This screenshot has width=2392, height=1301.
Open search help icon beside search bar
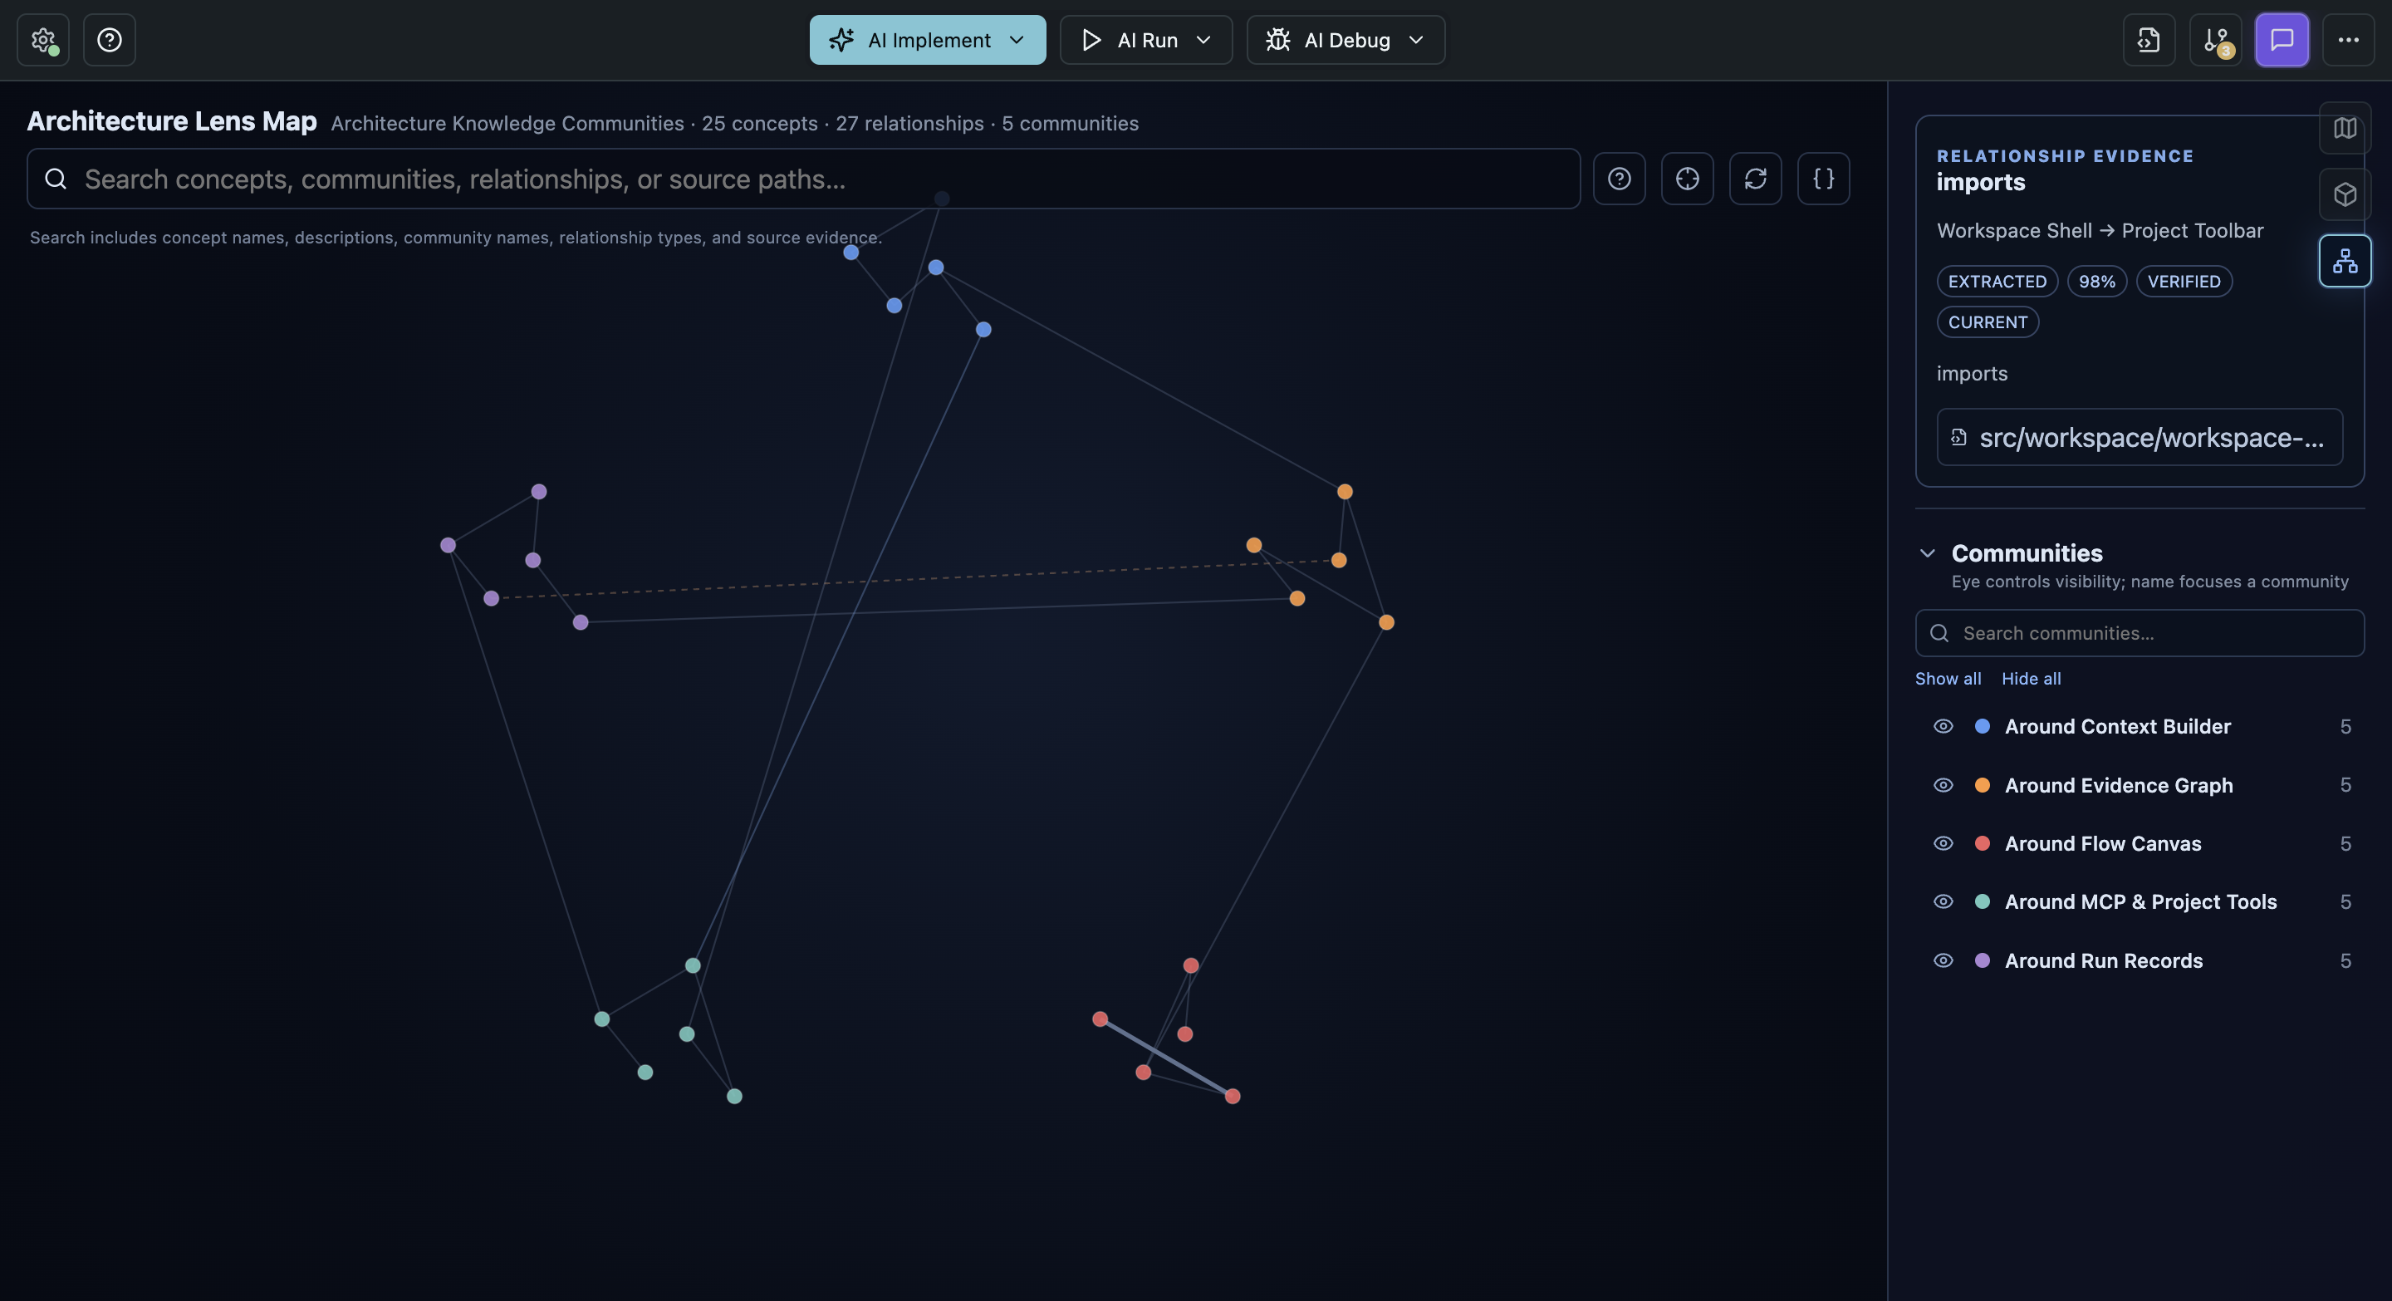click(x=1620, y=179)
